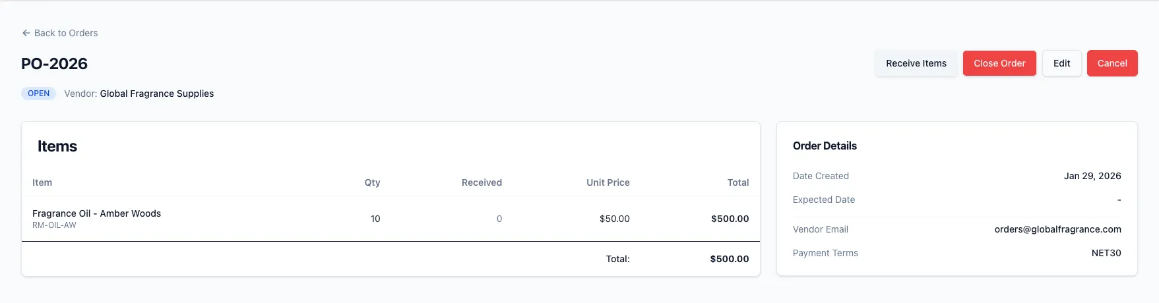Click the OPEN status badge

click(x=38, y=94)
